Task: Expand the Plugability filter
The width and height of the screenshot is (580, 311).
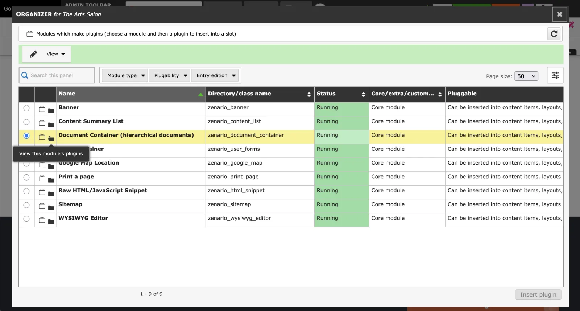Action: tap(169, 75)
